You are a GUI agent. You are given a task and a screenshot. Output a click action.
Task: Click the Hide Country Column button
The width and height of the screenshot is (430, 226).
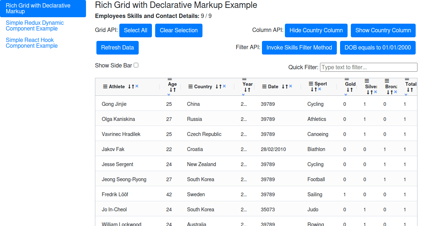(x=316, y=30)
